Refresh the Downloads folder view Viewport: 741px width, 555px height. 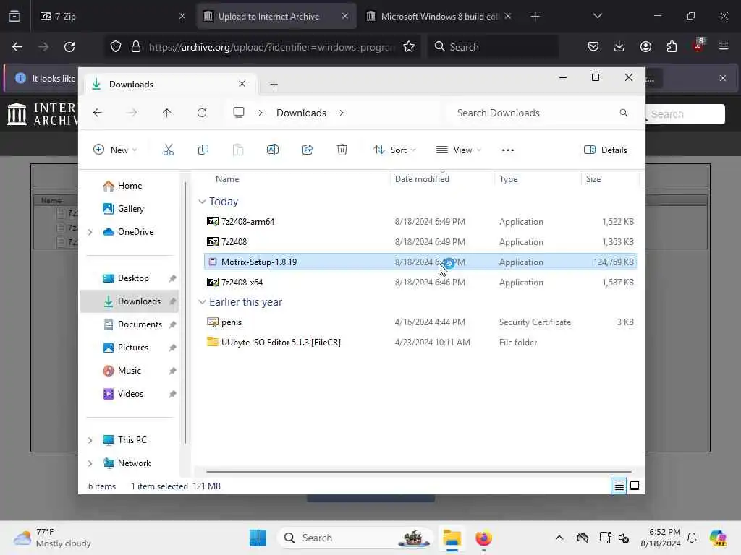click(x=202, y=113)
